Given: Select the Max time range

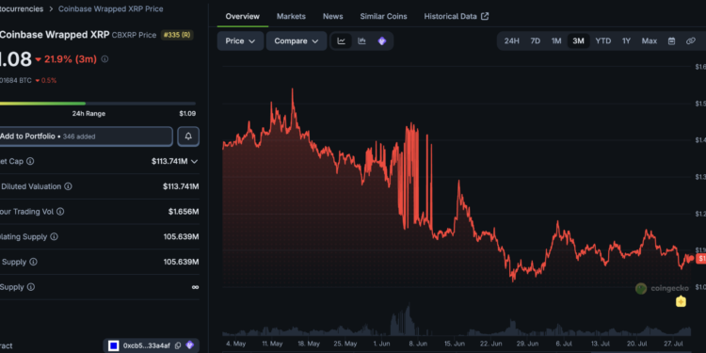Looking at the screenshot, I should click(650, 41).
